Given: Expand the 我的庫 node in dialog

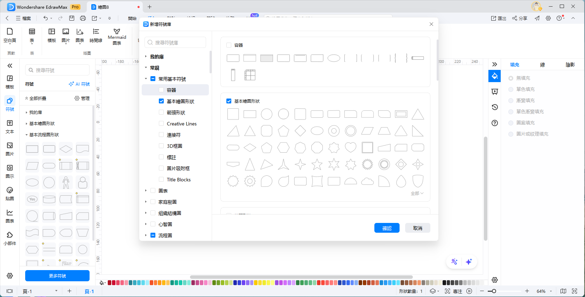Looking at the screenshot, I should (146, 57).
